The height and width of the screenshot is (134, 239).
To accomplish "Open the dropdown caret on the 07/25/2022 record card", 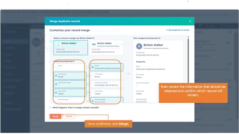I will (122, 45).
